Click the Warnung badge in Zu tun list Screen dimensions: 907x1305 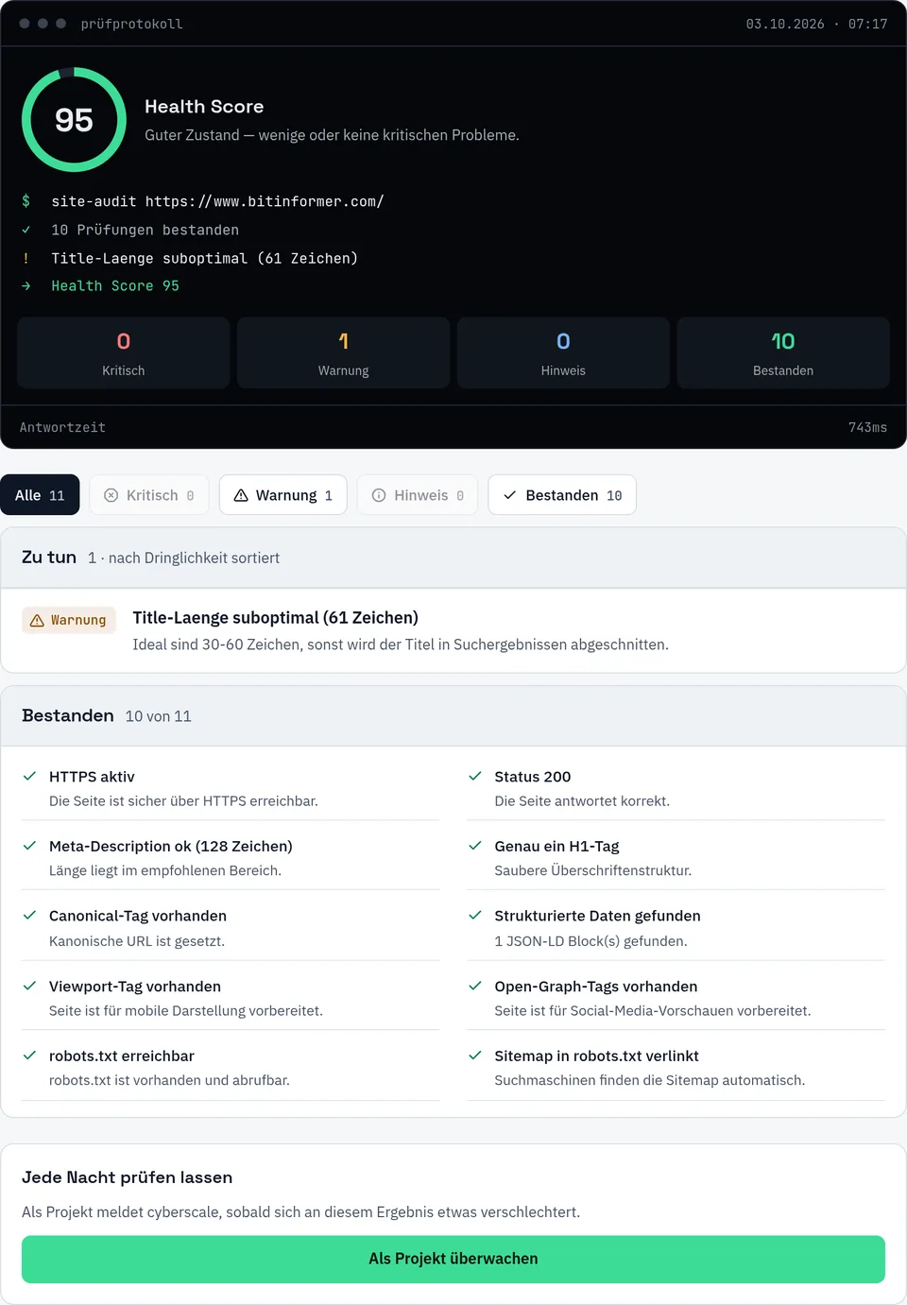tap(69, 620)
